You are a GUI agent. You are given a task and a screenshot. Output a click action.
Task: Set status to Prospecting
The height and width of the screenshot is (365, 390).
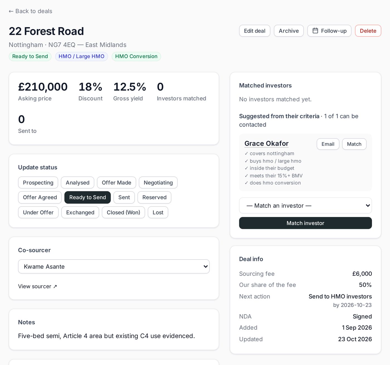pos(38,182)
